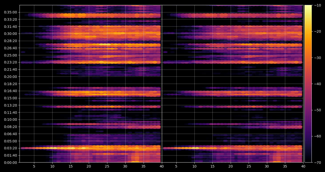This screenshot has width=325, height=172.
Task: Click the inferno colorbar gradient strip
Action: pyautogui.click(x=308, y=84)
